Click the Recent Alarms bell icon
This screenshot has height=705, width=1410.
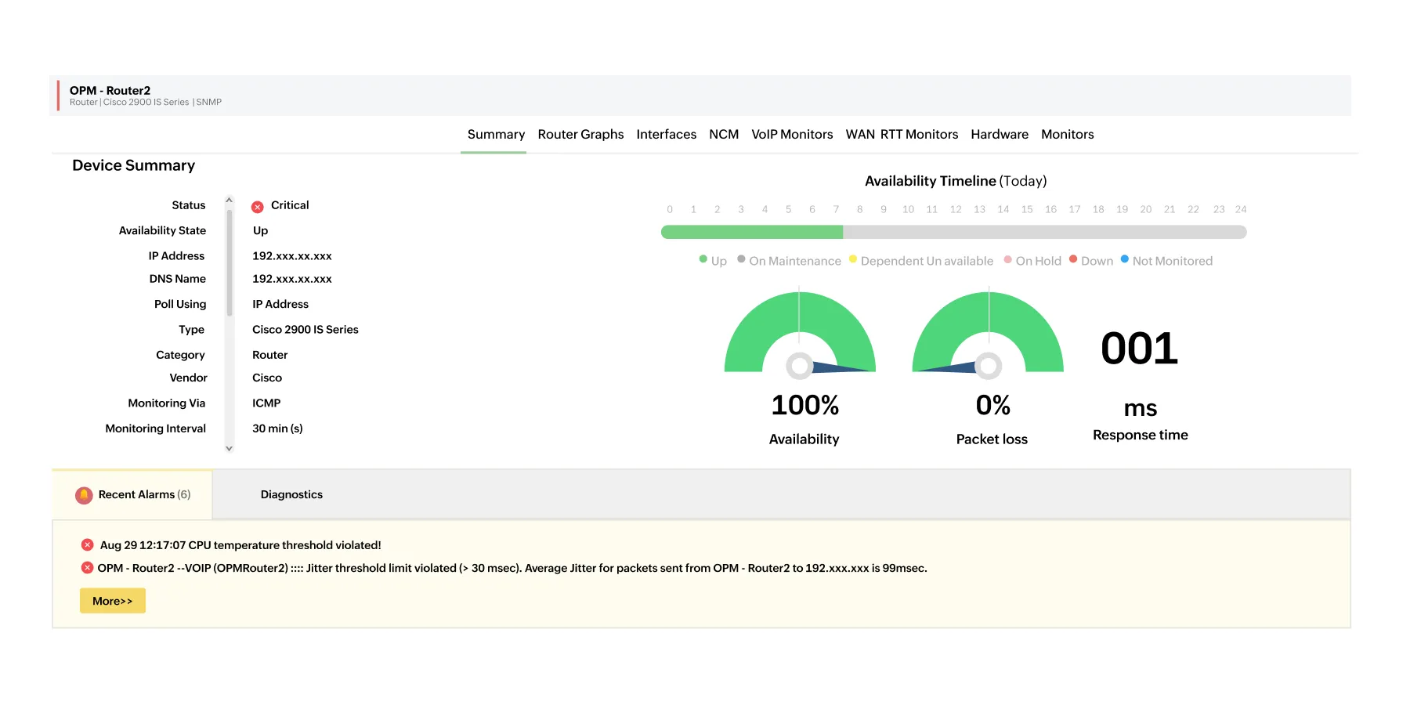[84, 495]
